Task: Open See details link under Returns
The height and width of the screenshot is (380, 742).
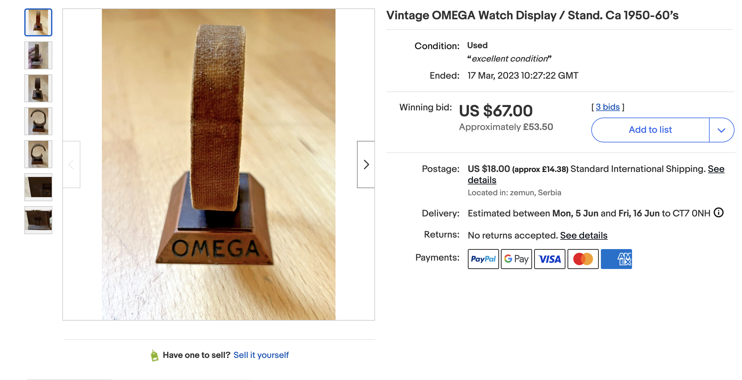Action: click(583, 235)
